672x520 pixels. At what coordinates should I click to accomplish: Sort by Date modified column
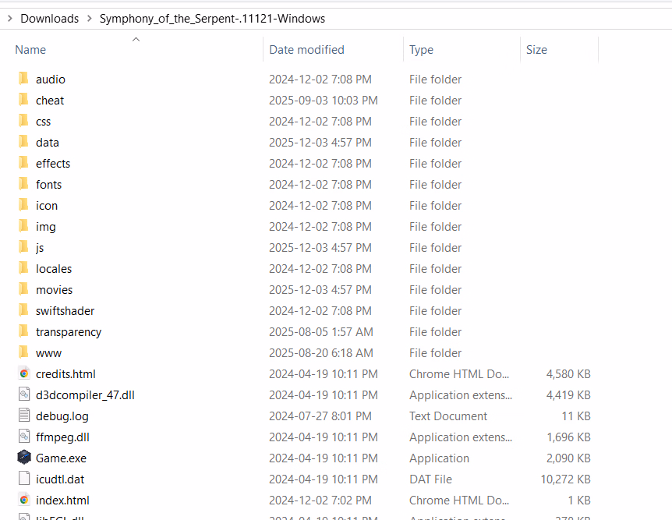tap(306, 50)
